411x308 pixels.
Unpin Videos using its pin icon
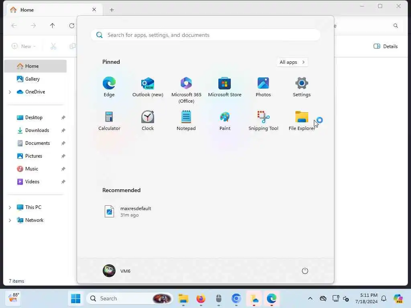click(x=63, y=182)
